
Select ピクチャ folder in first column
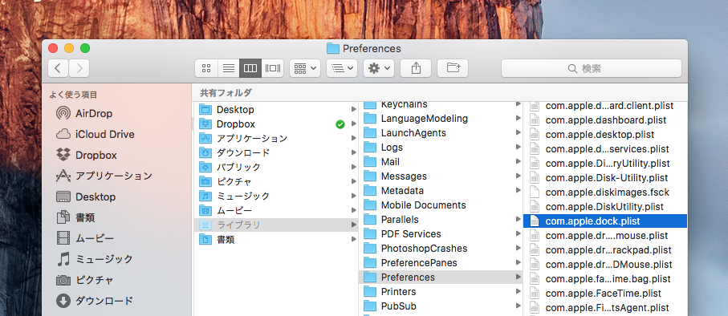[x=276, y=182]
